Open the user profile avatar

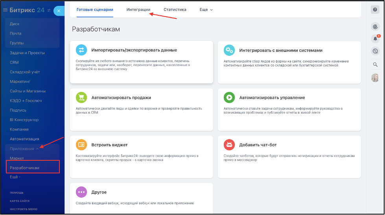tap(375, 78)
